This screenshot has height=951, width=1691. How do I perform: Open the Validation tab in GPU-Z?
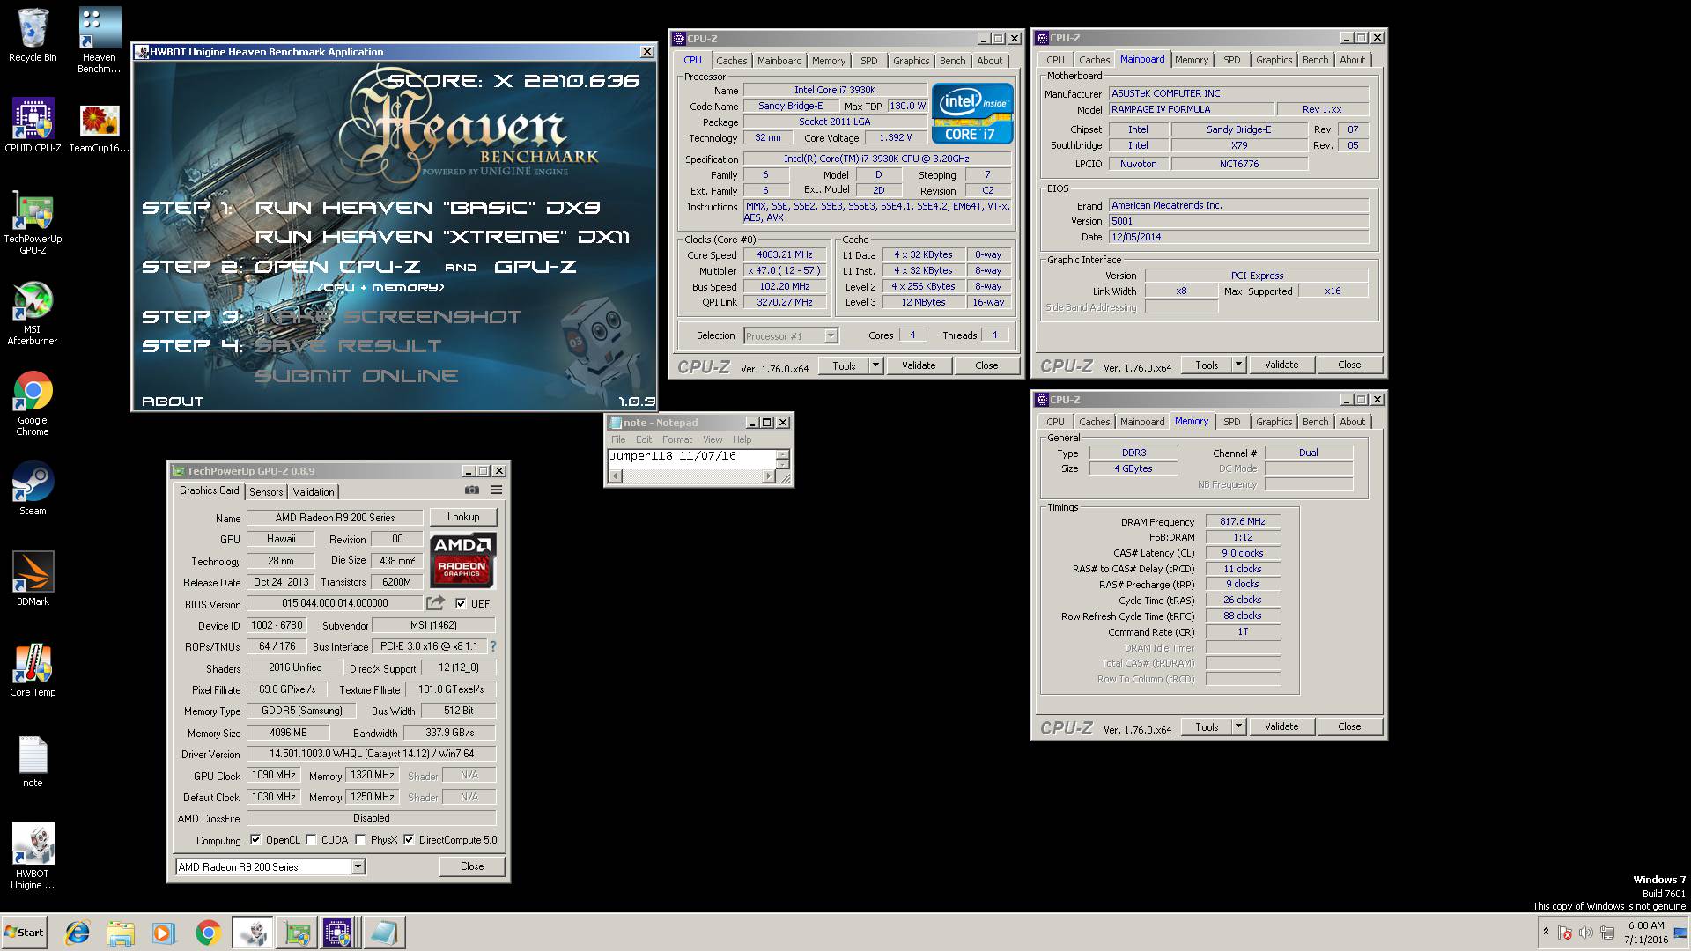coord(314,492)
